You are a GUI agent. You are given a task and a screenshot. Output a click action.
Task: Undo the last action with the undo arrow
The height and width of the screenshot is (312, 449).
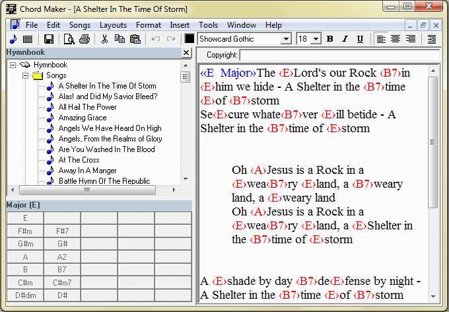pyautogui.click(x=156, y=39)
